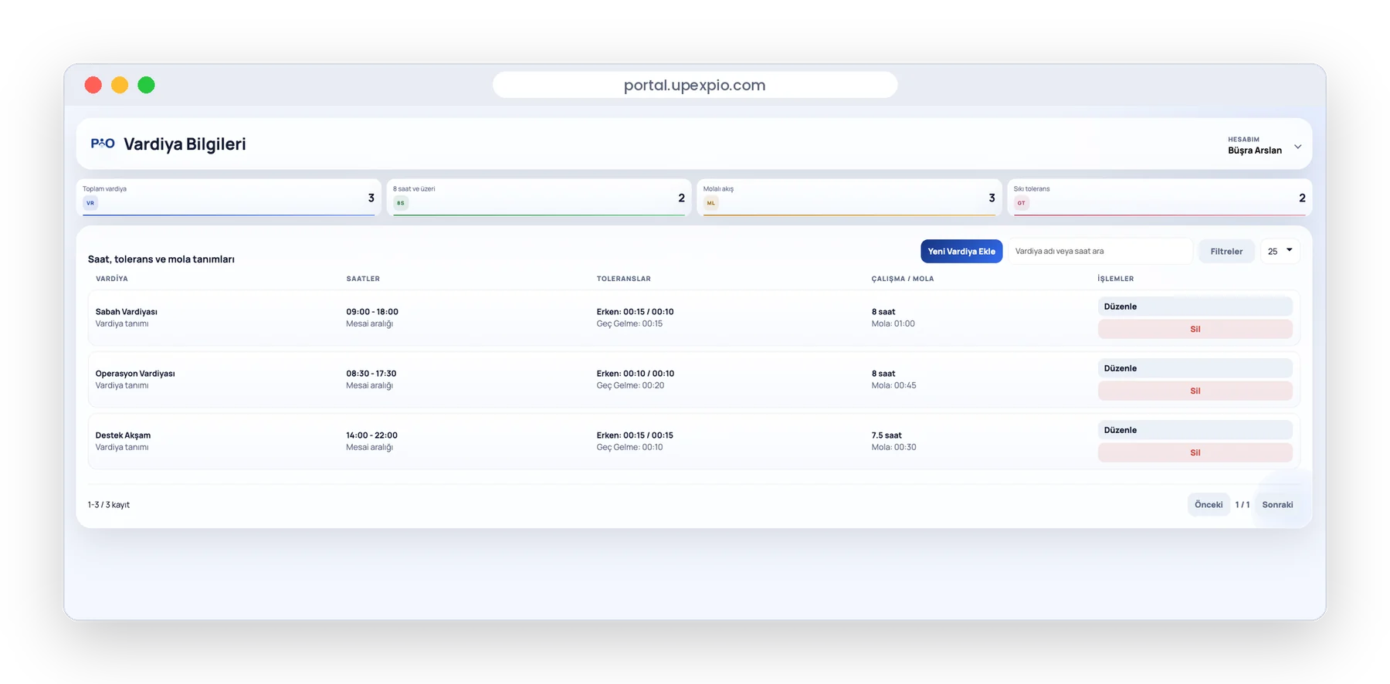Click the Erken: 00:10 / 00:10 tolerance text
The height and width of the screenshot is (684, 1390).
pos(636,374)
